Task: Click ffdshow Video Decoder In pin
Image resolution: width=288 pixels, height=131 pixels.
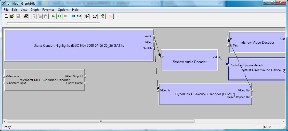Action: pos(228,39)
